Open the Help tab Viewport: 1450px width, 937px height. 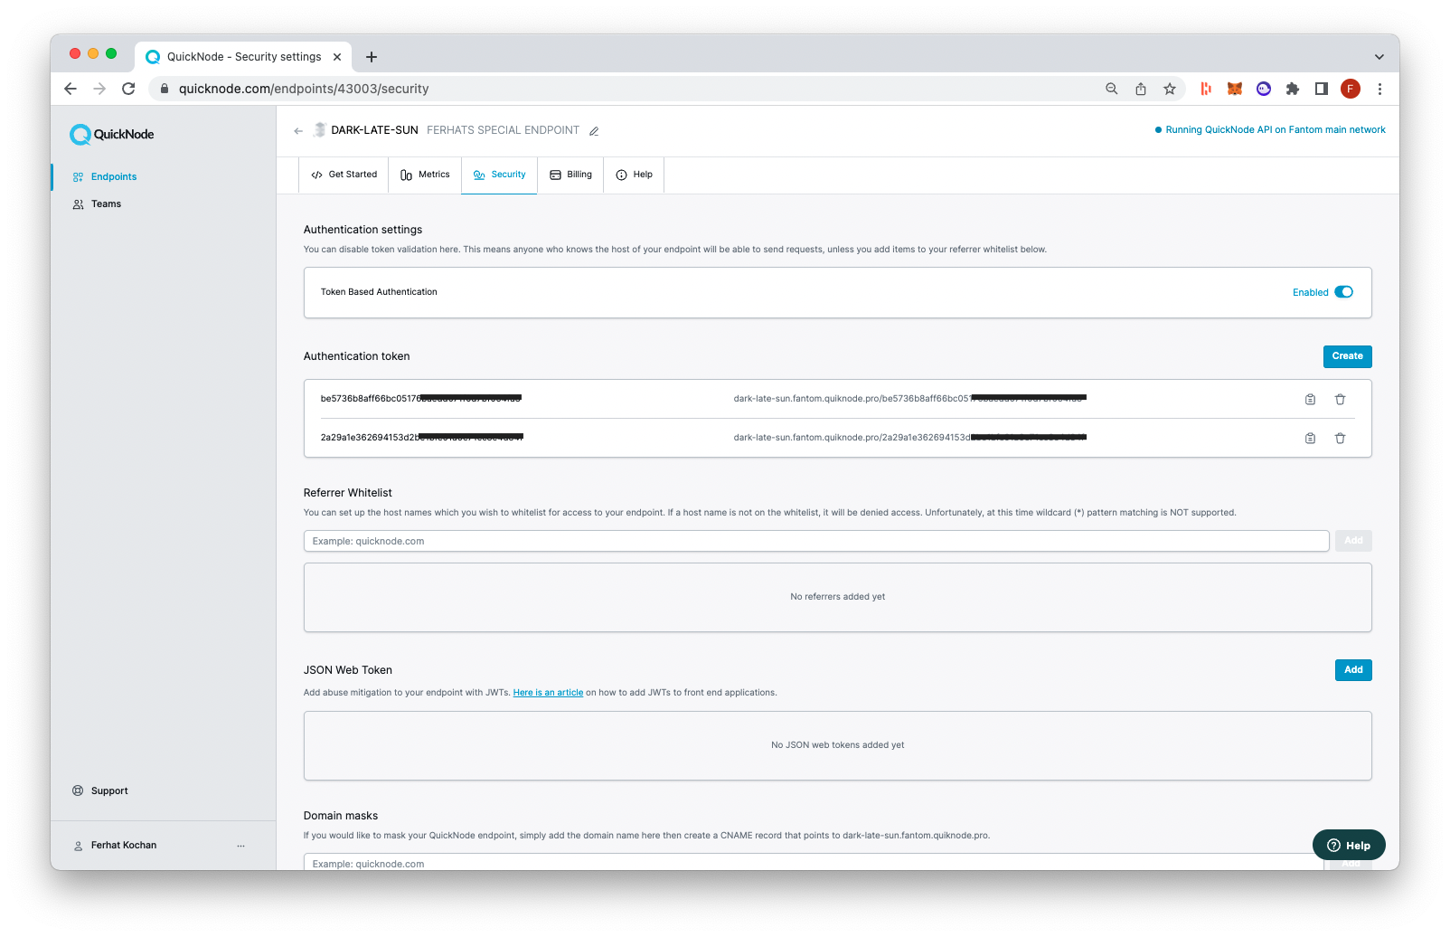point(634,175)
